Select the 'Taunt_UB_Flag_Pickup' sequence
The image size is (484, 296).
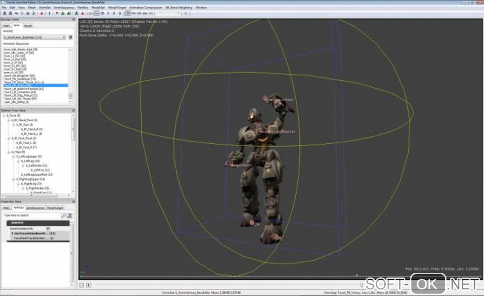pyautogui.click(x=21, y=95)
